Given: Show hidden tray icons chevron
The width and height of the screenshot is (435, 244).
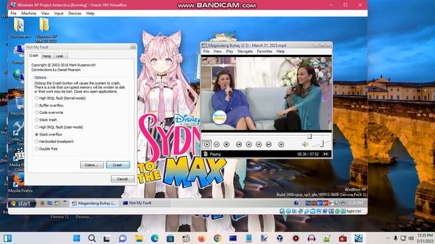Looking at the screenshot, I should pos(387,238).
